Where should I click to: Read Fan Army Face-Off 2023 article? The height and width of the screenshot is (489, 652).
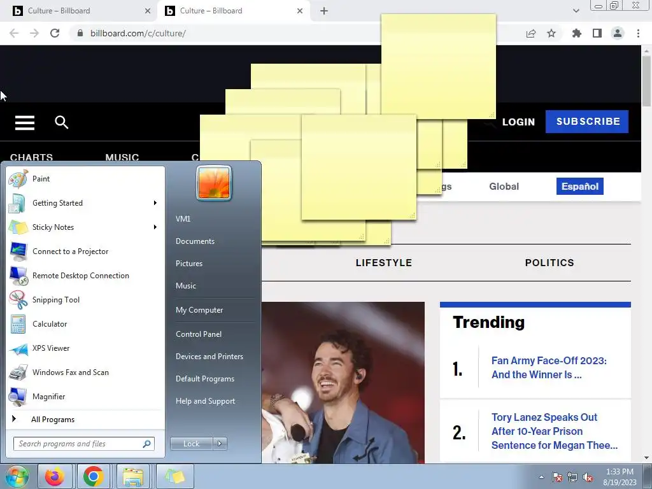549,367
